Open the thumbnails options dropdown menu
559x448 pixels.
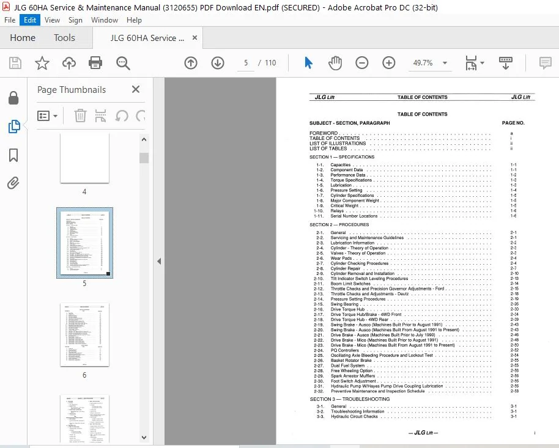tap(47, 116)
